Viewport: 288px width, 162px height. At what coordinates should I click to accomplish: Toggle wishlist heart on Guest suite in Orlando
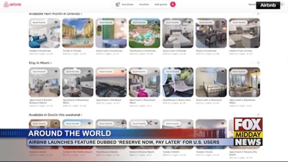click(x=189, y=22)
